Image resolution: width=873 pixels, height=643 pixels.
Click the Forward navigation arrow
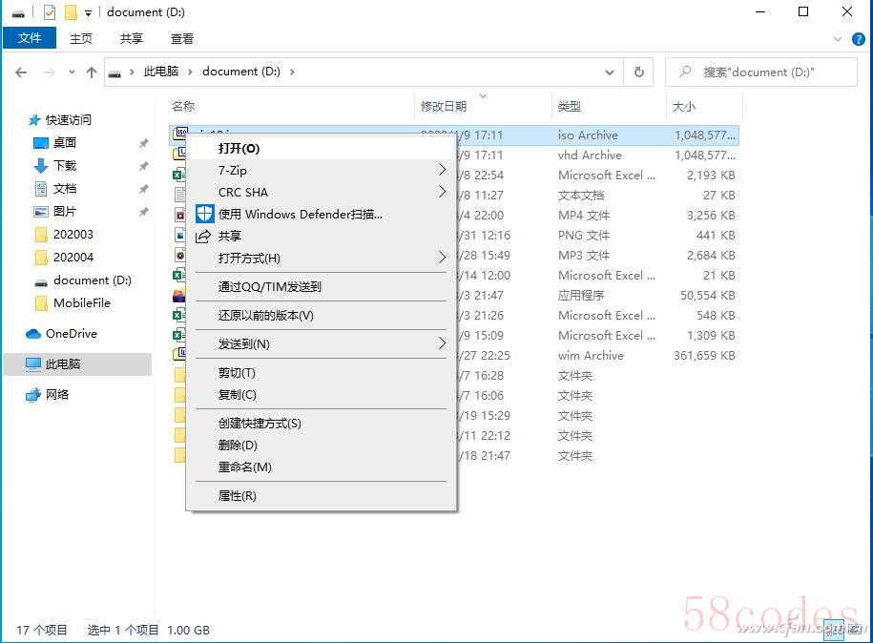click(x=50, y=73)
